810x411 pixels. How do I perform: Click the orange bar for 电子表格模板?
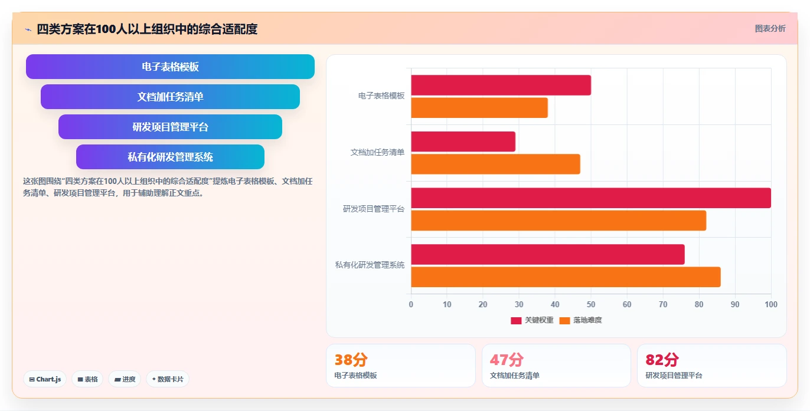pyautogui.click(x=479, y=108)
